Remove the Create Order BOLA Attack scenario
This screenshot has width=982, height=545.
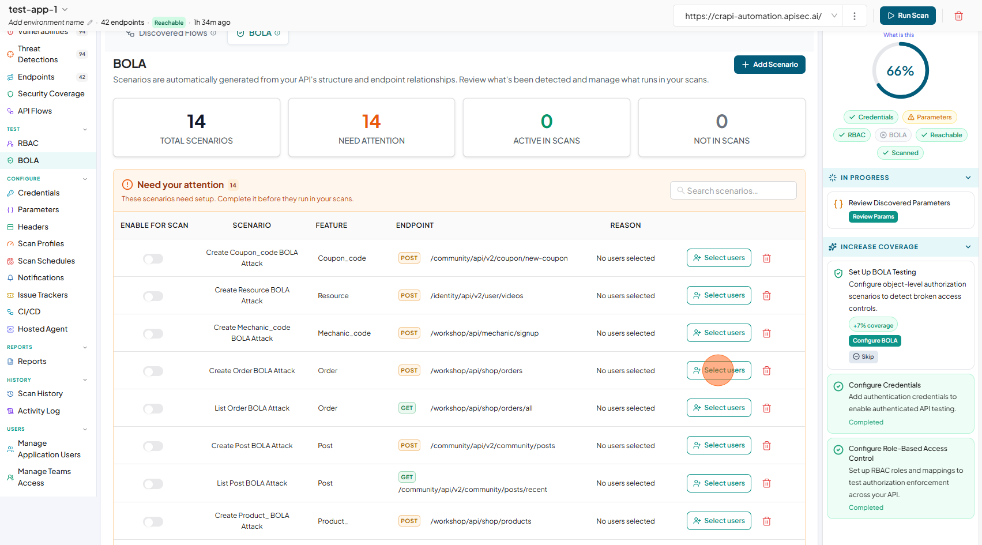767,371
